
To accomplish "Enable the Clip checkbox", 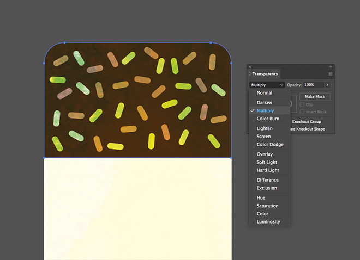I will pos(302,104).
